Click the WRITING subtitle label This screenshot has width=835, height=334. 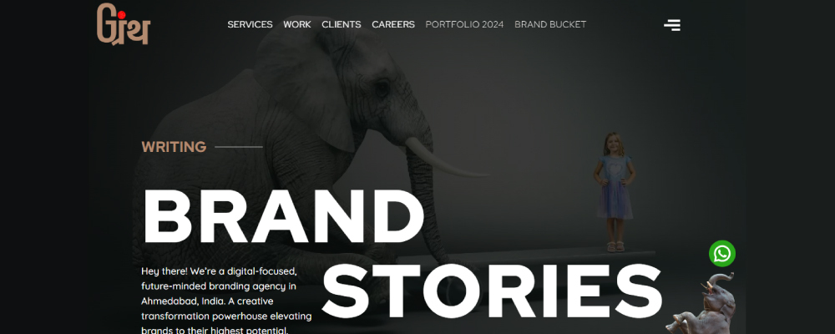(x=174, y=147)
